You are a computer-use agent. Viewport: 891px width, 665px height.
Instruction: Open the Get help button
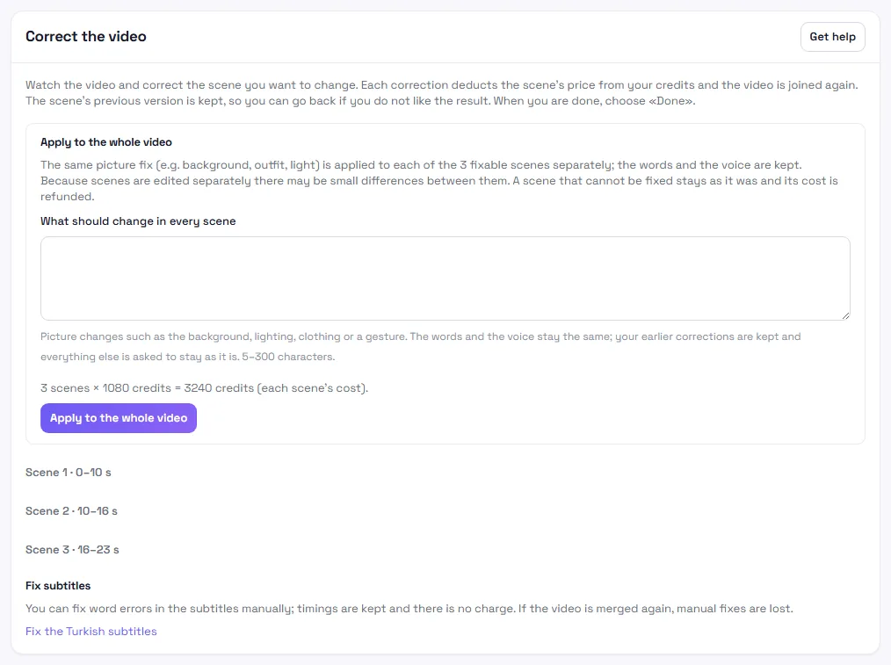pyautogui.click(x=832, y=37)
